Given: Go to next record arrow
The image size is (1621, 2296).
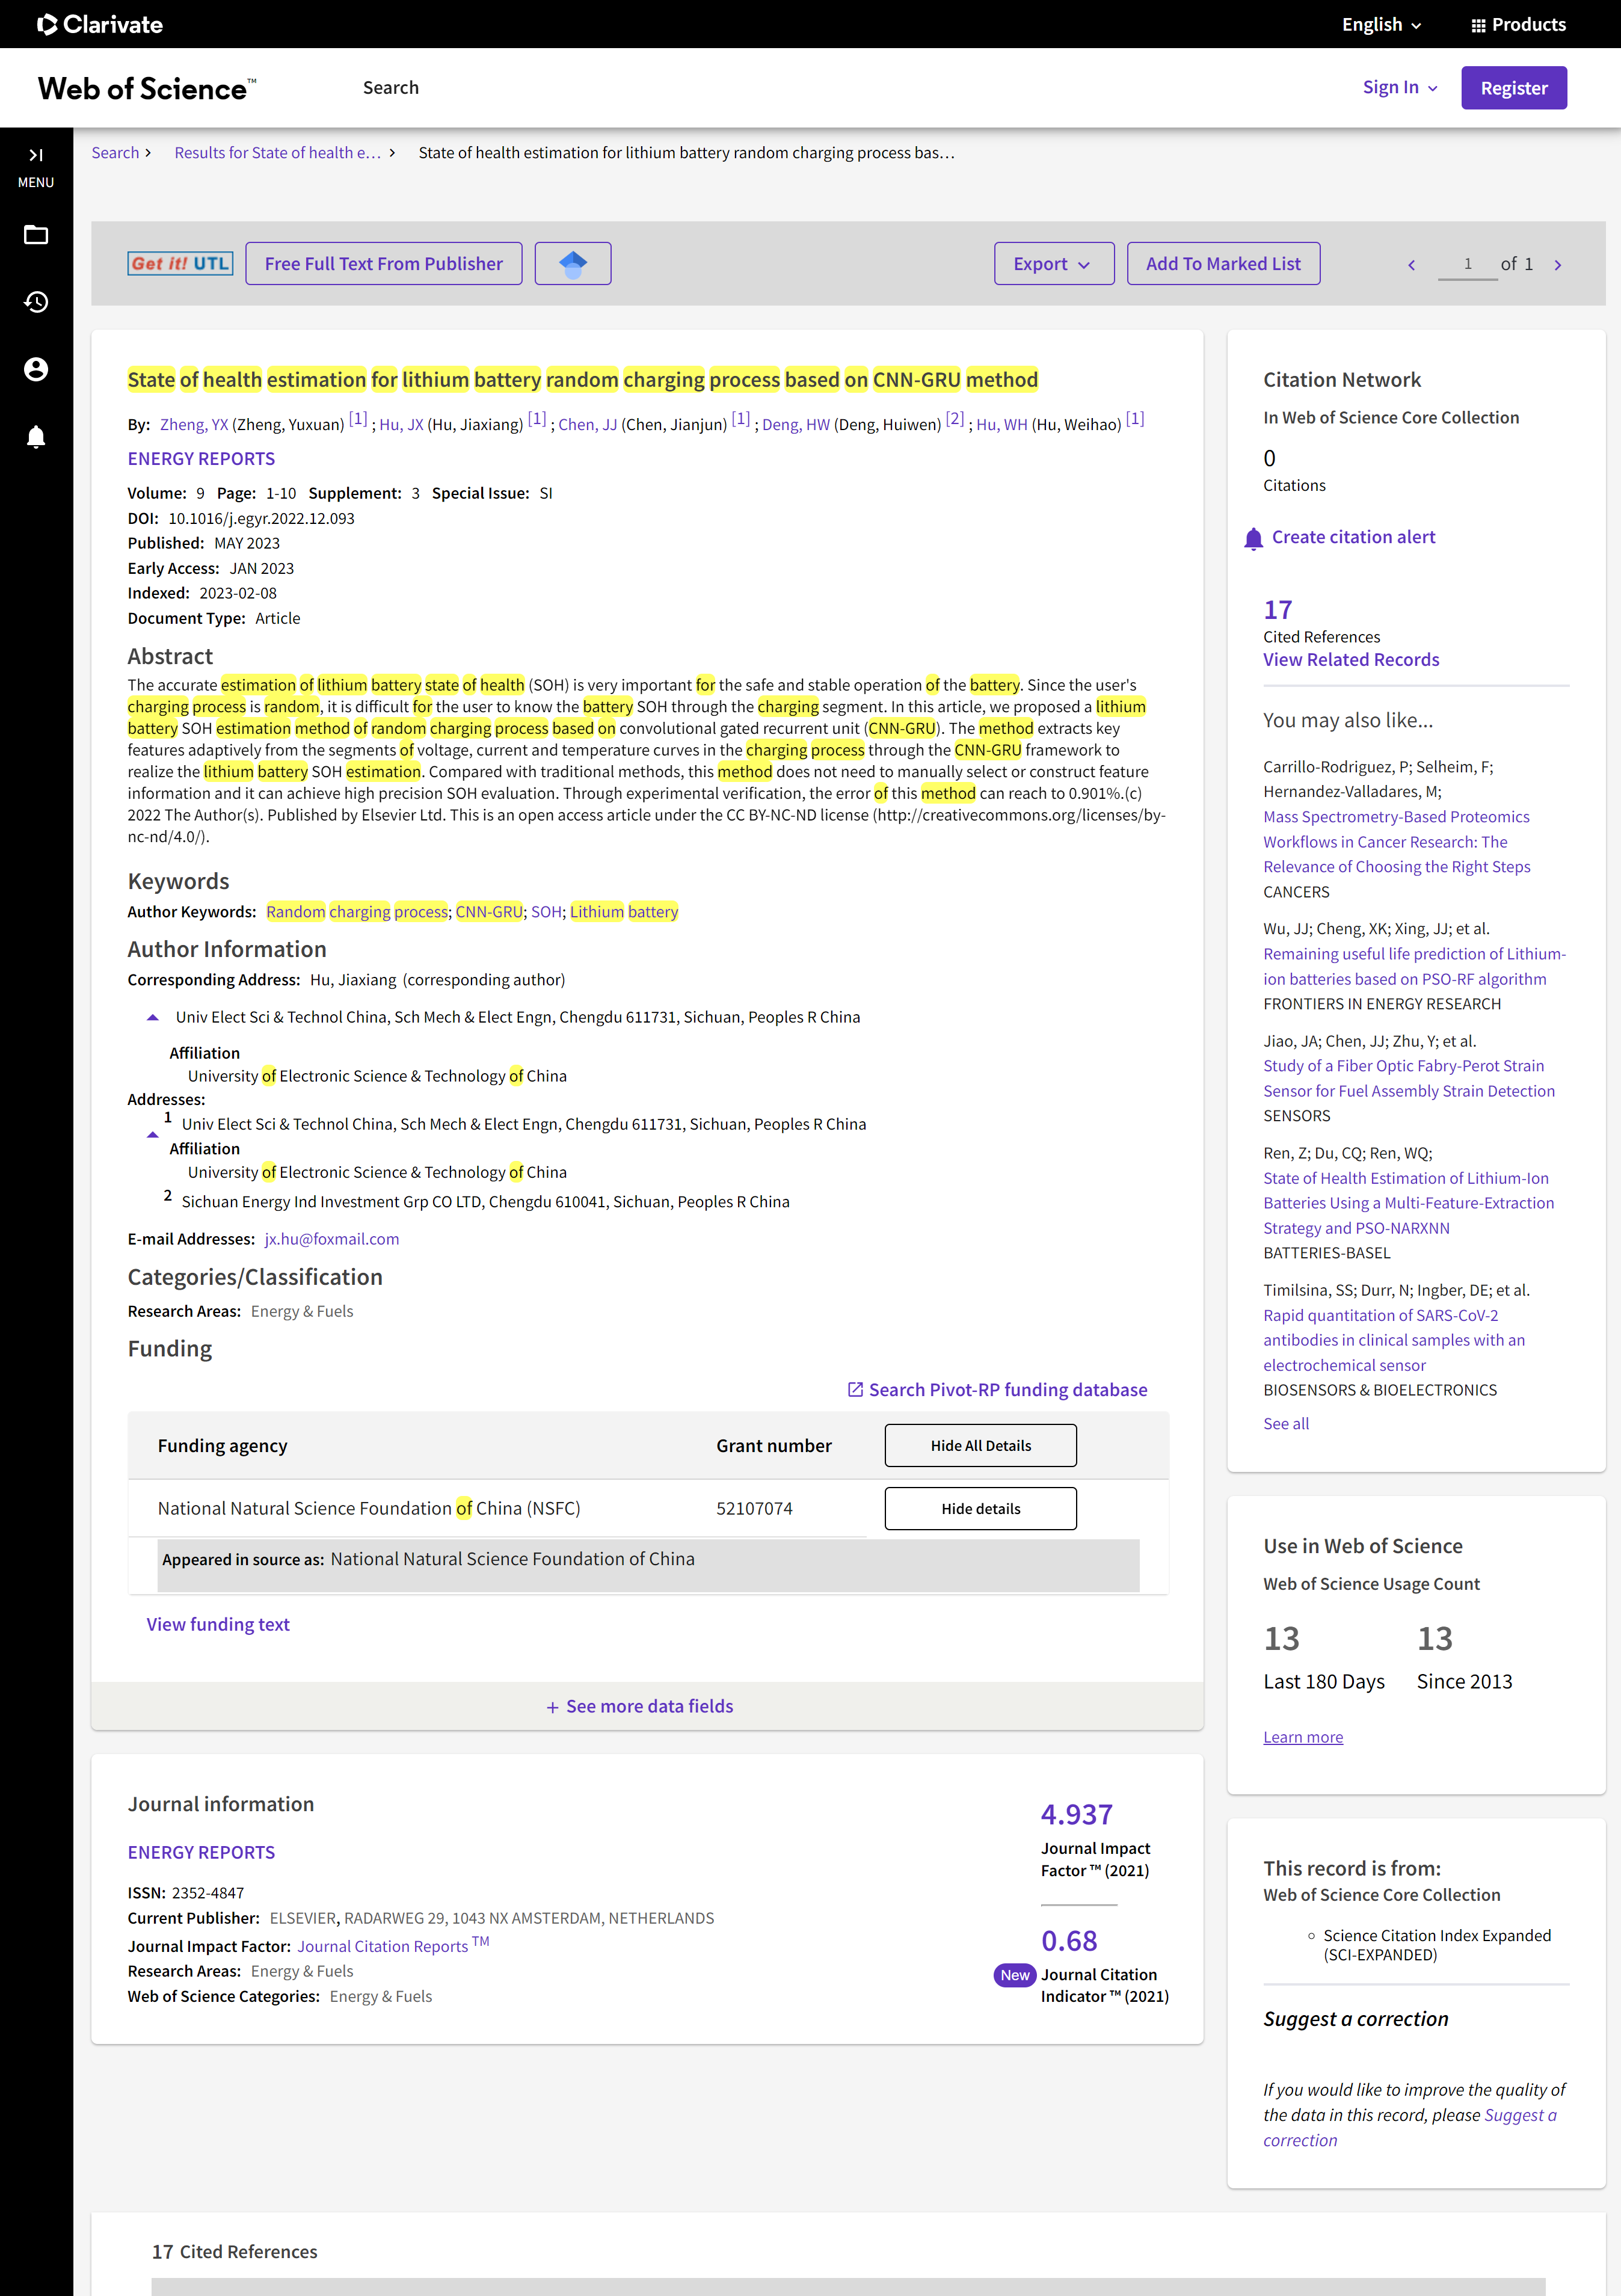Looking at the screenshot, I should point(1557,265).
